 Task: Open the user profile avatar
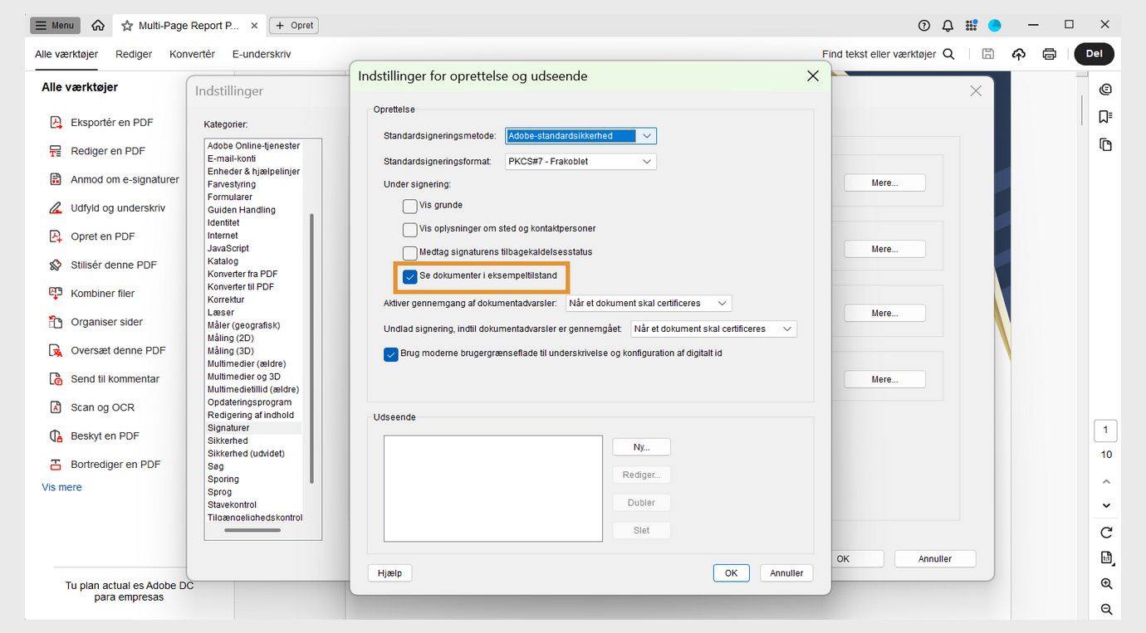pyautogui.click(x=994, y=26)
